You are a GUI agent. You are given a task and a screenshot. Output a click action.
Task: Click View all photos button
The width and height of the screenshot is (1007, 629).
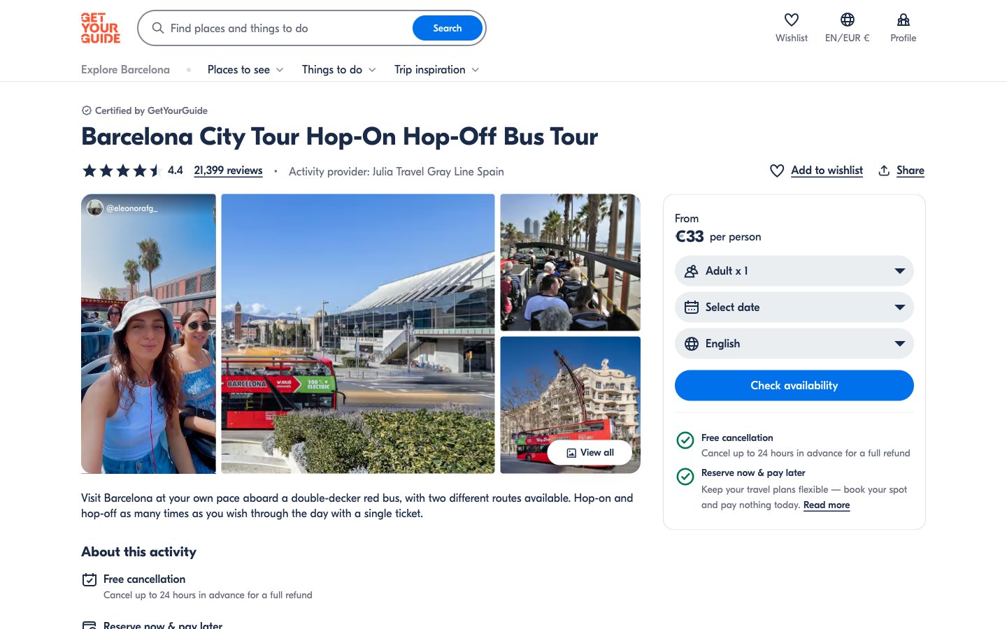(x=590, y=453)
